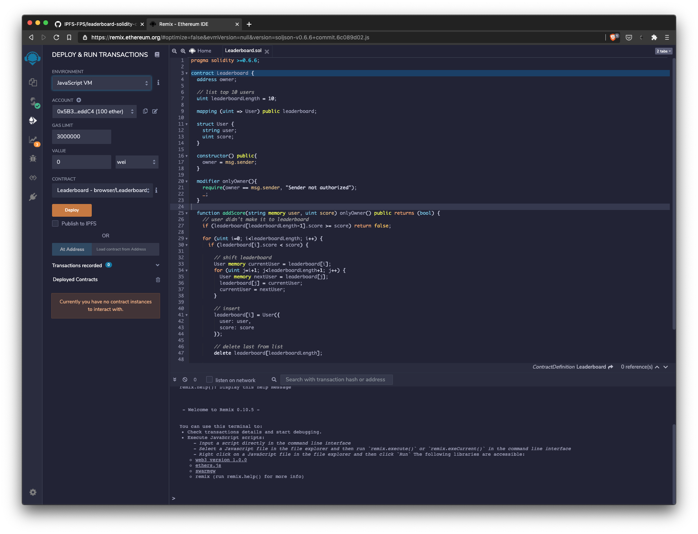Clear the terminal console
Image resolution: width=698 pixels, height=534 pixels.
(185, 379)
